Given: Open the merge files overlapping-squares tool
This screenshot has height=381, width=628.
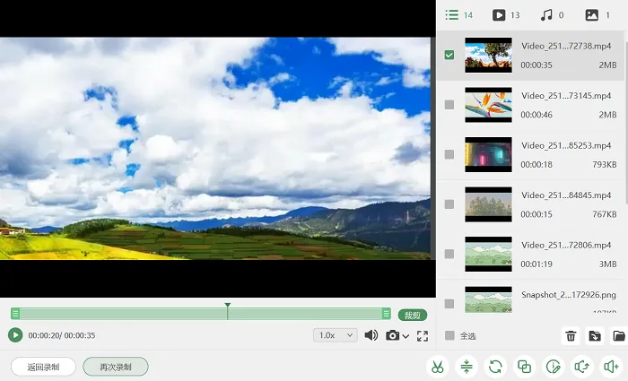Looking at the screenshot, I should tap(524, 367).
